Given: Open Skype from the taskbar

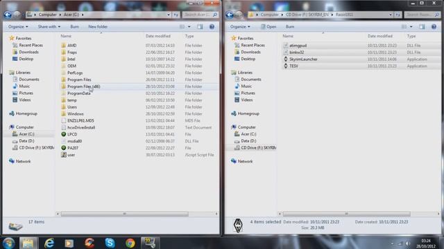Looking at the screenshot, I should (110, 243).
